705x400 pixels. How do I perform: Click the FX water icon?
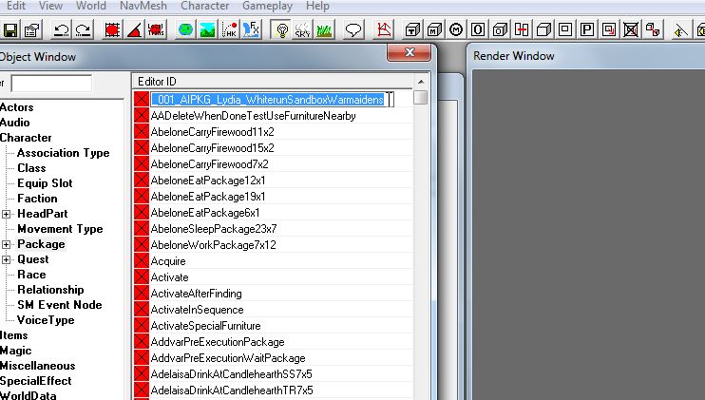tap(252, 30)
